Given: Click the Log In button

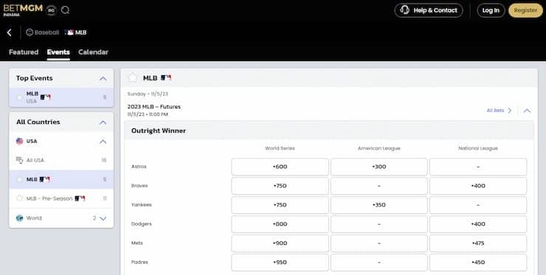Looking at the screenshot, I should pos(491,10).
